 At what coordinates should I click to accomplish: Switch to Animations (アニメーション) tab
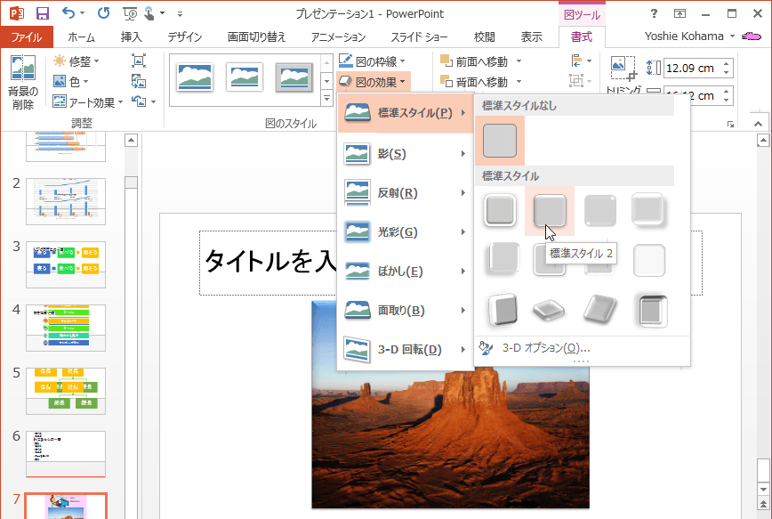(338, 37)
